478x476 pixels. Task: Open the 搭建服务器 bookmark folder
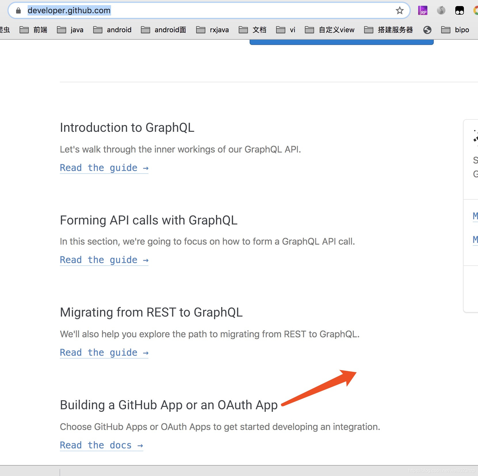388,30
